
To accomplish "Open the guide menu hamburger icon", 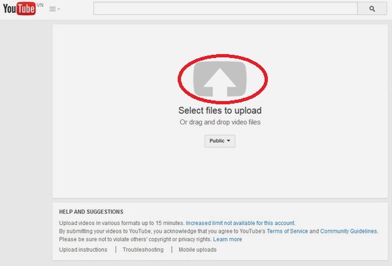I will 52,9.
